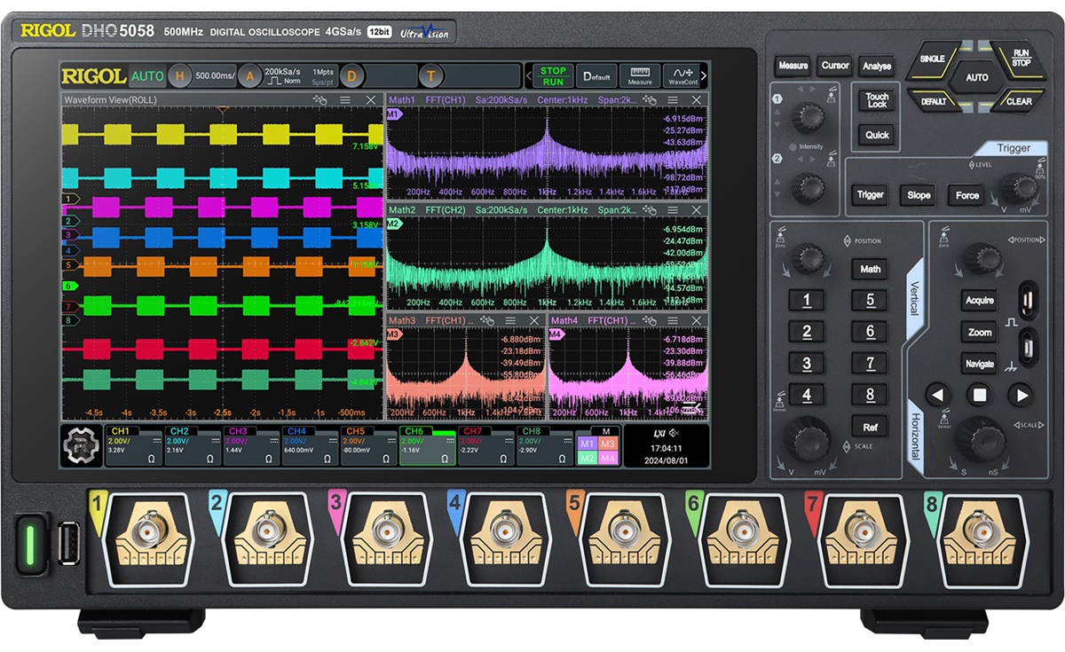
Task: Open the WaveCont waveform icon
Action: point(682,75)
